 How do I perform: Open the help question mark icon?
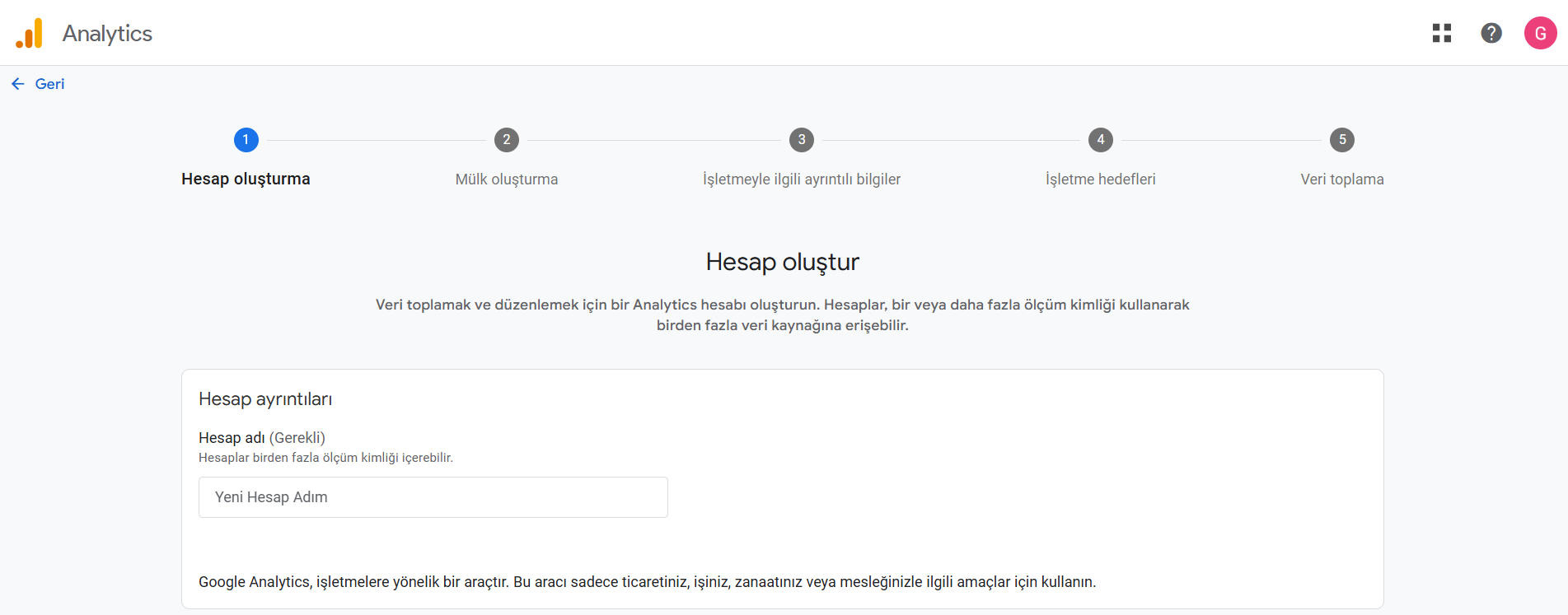(x=1491, y=33)
